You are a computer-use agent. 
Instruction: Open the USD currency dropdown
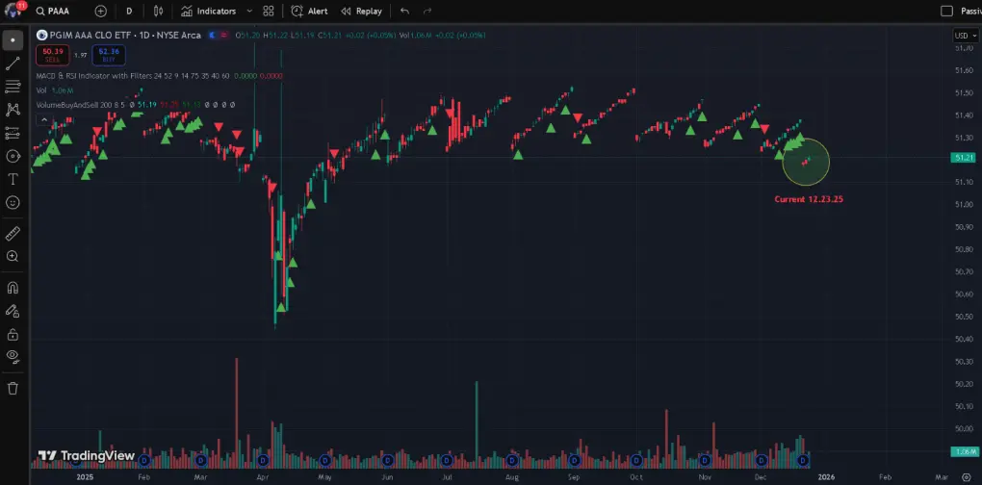[965, 36]
